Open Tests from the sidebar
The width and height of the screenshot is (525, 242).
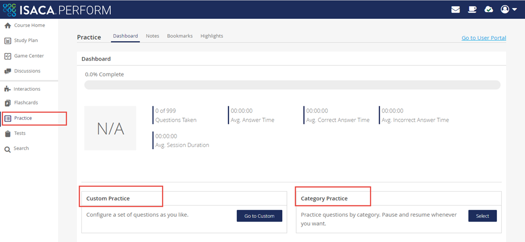(x=19, y=133)
